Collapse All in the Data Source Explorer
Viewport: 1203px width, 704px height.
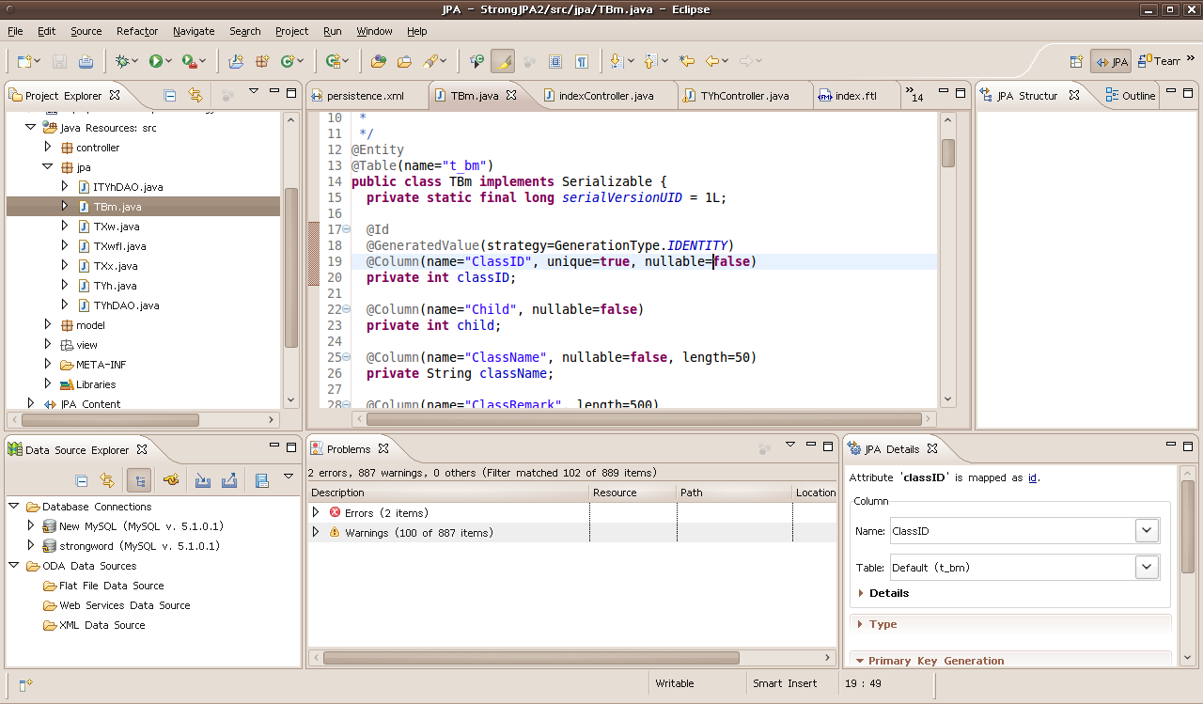click(82, 480)
